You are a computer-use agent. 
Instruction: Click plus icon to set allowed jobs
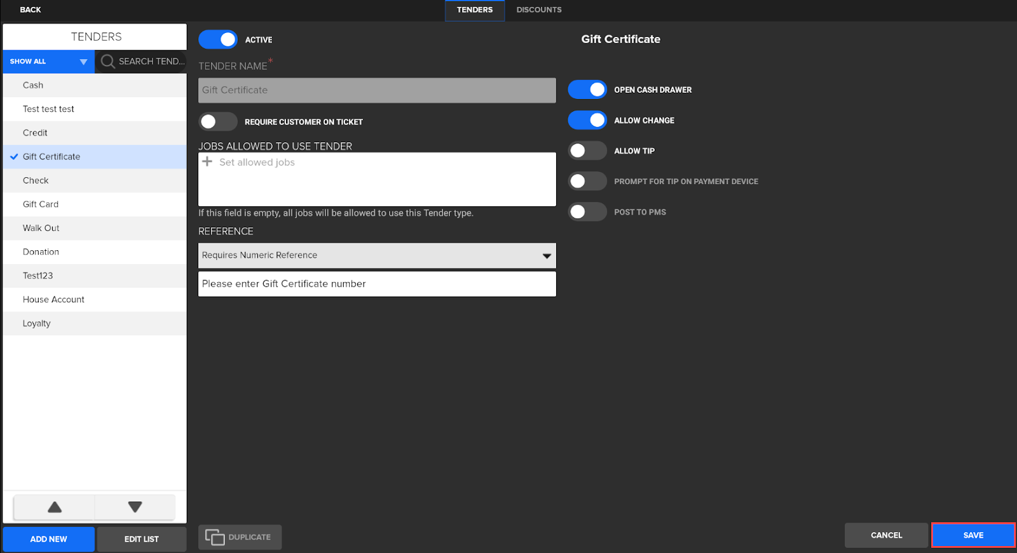(x=207, y=162)
